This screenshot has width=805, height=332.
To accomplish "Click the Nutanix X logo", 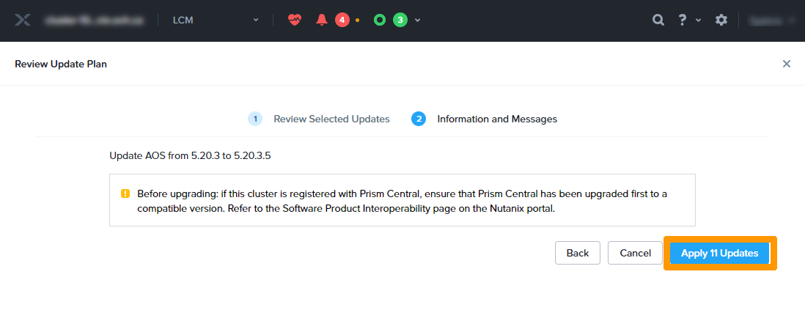I will (23, 21).
